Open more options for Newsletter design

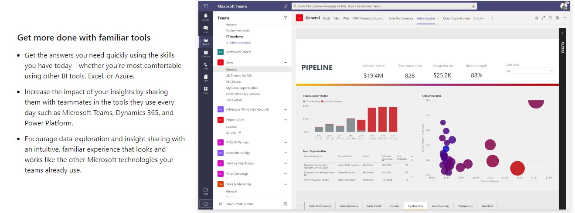(x=286, y=153)
